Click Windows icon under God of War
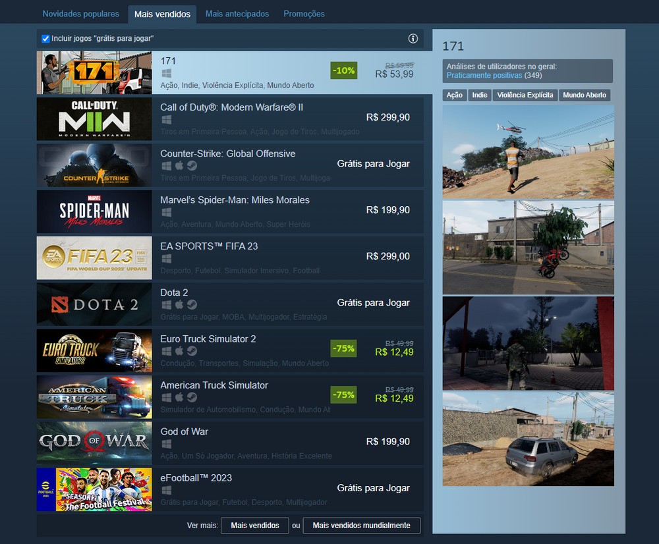The width and height of the screenshot is (659, 544). tap(167, 444)
